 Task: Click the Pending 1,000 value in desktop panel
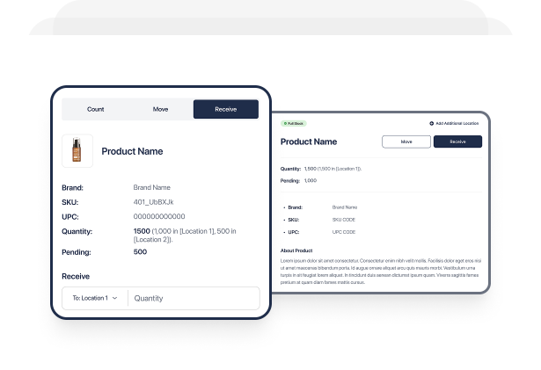pyautogui.click(x=311, y=180)
